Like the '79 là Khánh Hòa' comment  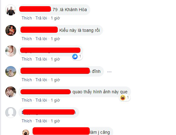(27, 18)
